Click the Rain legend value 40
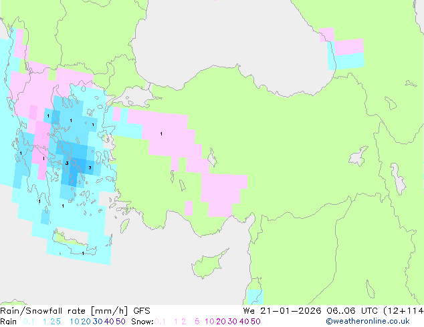Image resolution: width=424 pixels, height=327 pixels. coord(109,322)
